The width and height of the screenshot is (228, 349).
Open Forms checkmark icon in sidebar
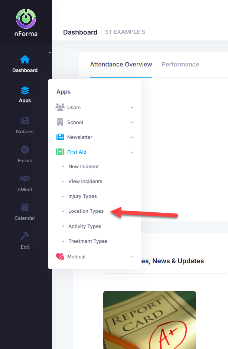click(25, 150)
